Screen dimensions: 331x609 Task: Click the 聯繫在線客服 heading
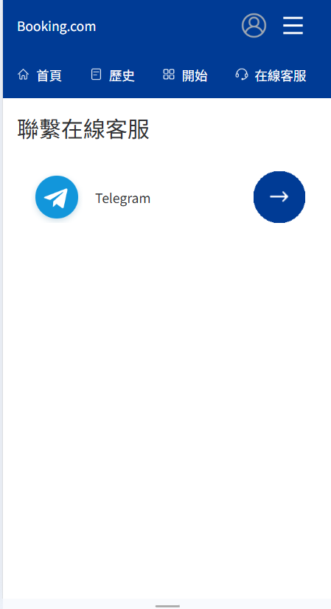83,129
